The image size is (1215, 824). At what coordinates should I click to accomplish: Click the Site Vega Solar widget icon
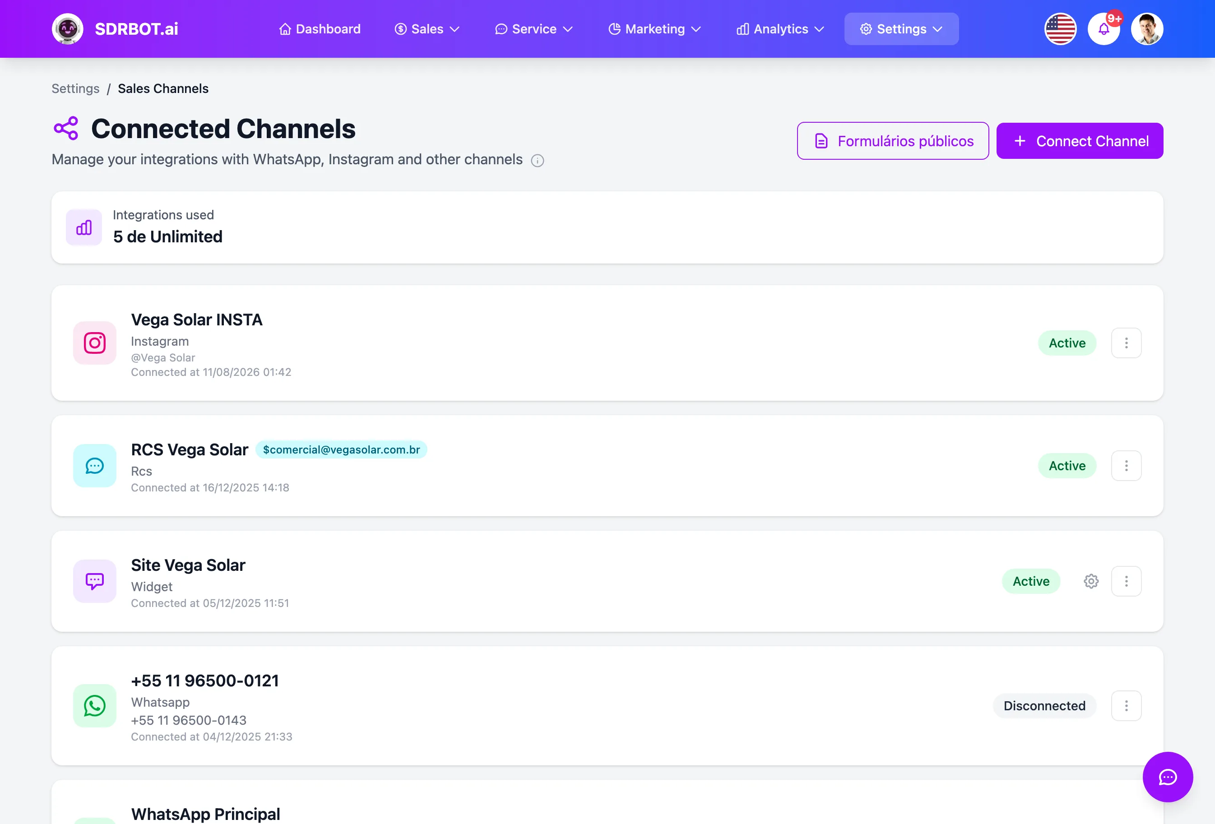click(x=95, y=581)
